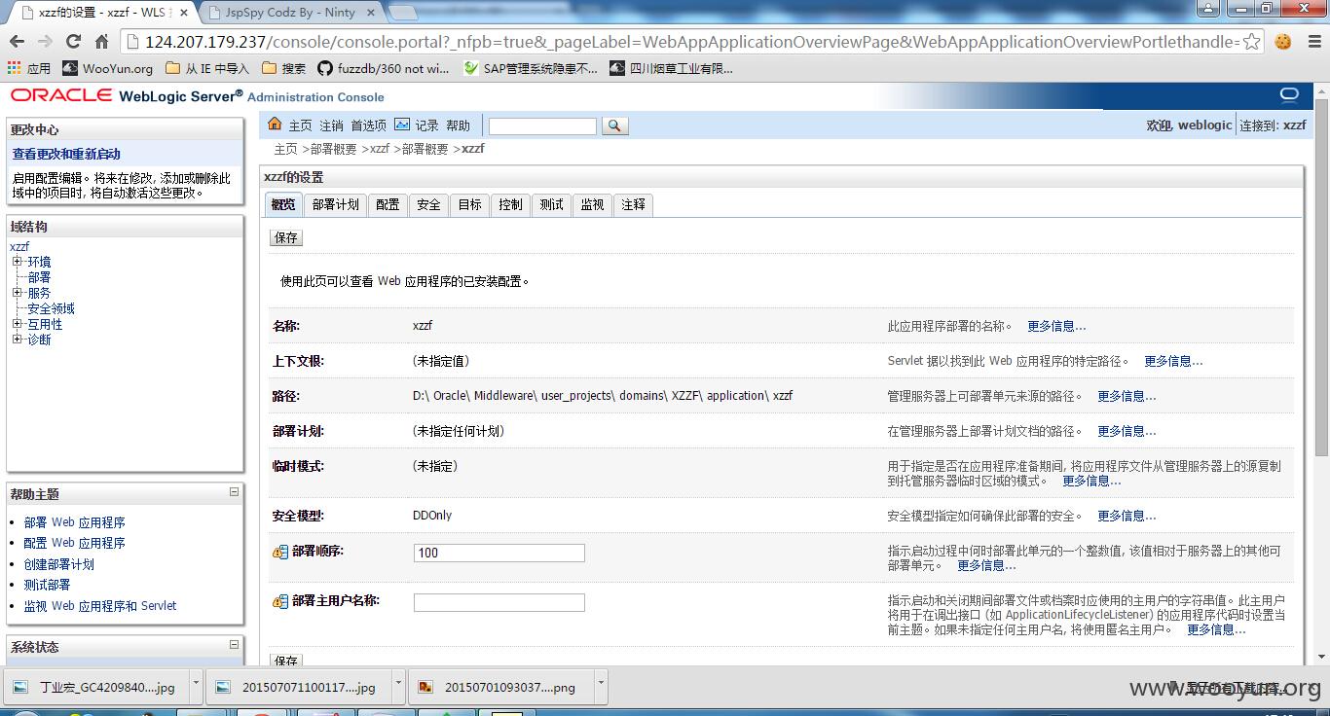Click xzzf domain root node
The image size is (1330, 716).
pos(19,247)
